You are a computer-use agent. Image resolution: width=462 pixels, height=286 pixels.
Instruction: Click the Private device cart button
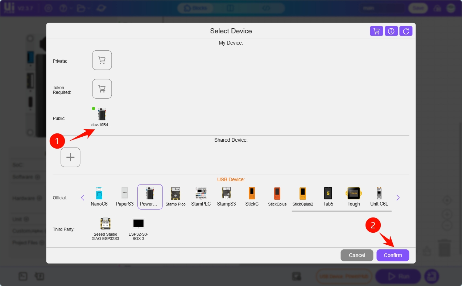click(102, 60)
